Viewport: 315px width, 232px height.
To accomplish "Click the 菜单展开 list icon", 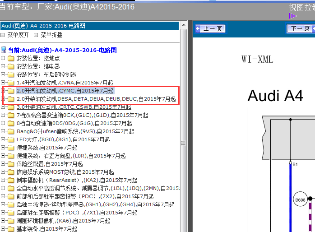I will 3,35.
